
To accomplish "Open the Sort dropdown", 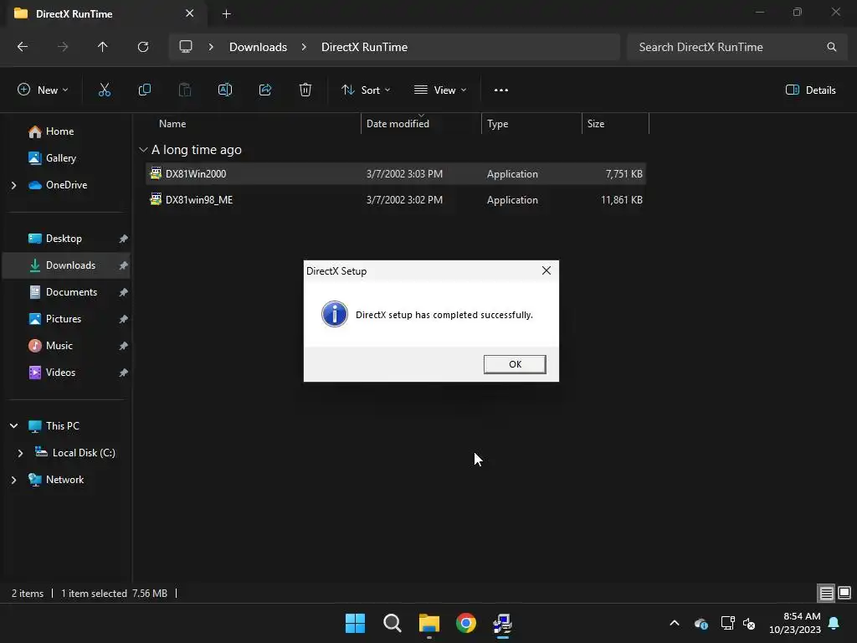I will tap(366, 90).
